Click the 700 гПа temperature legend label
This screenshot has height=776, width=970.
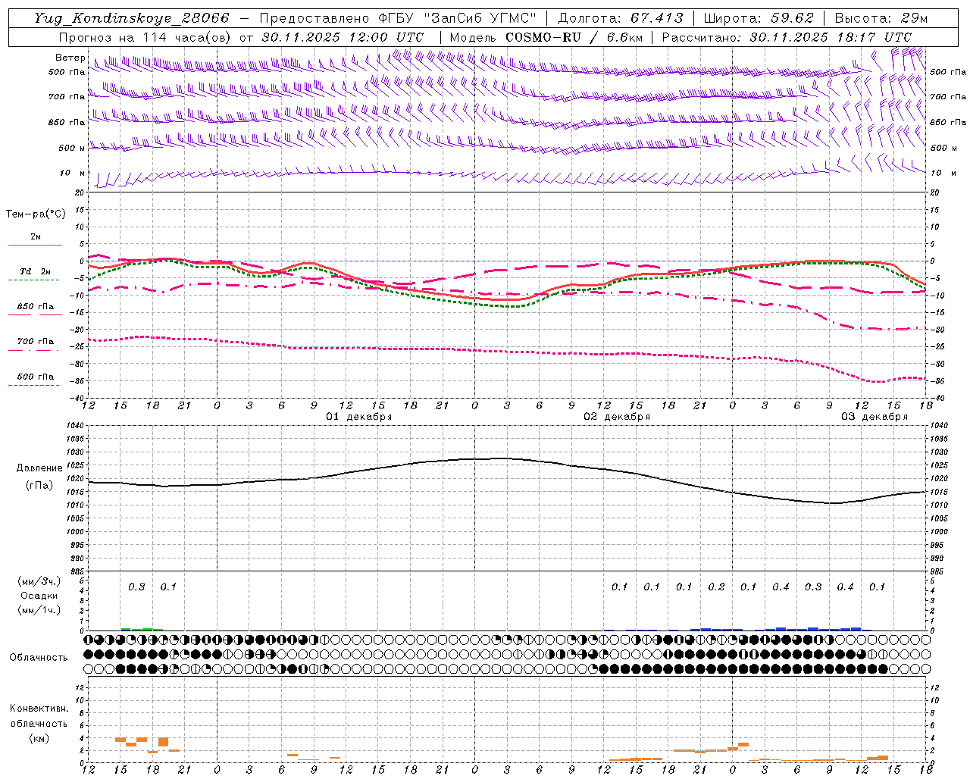(36, 341)
